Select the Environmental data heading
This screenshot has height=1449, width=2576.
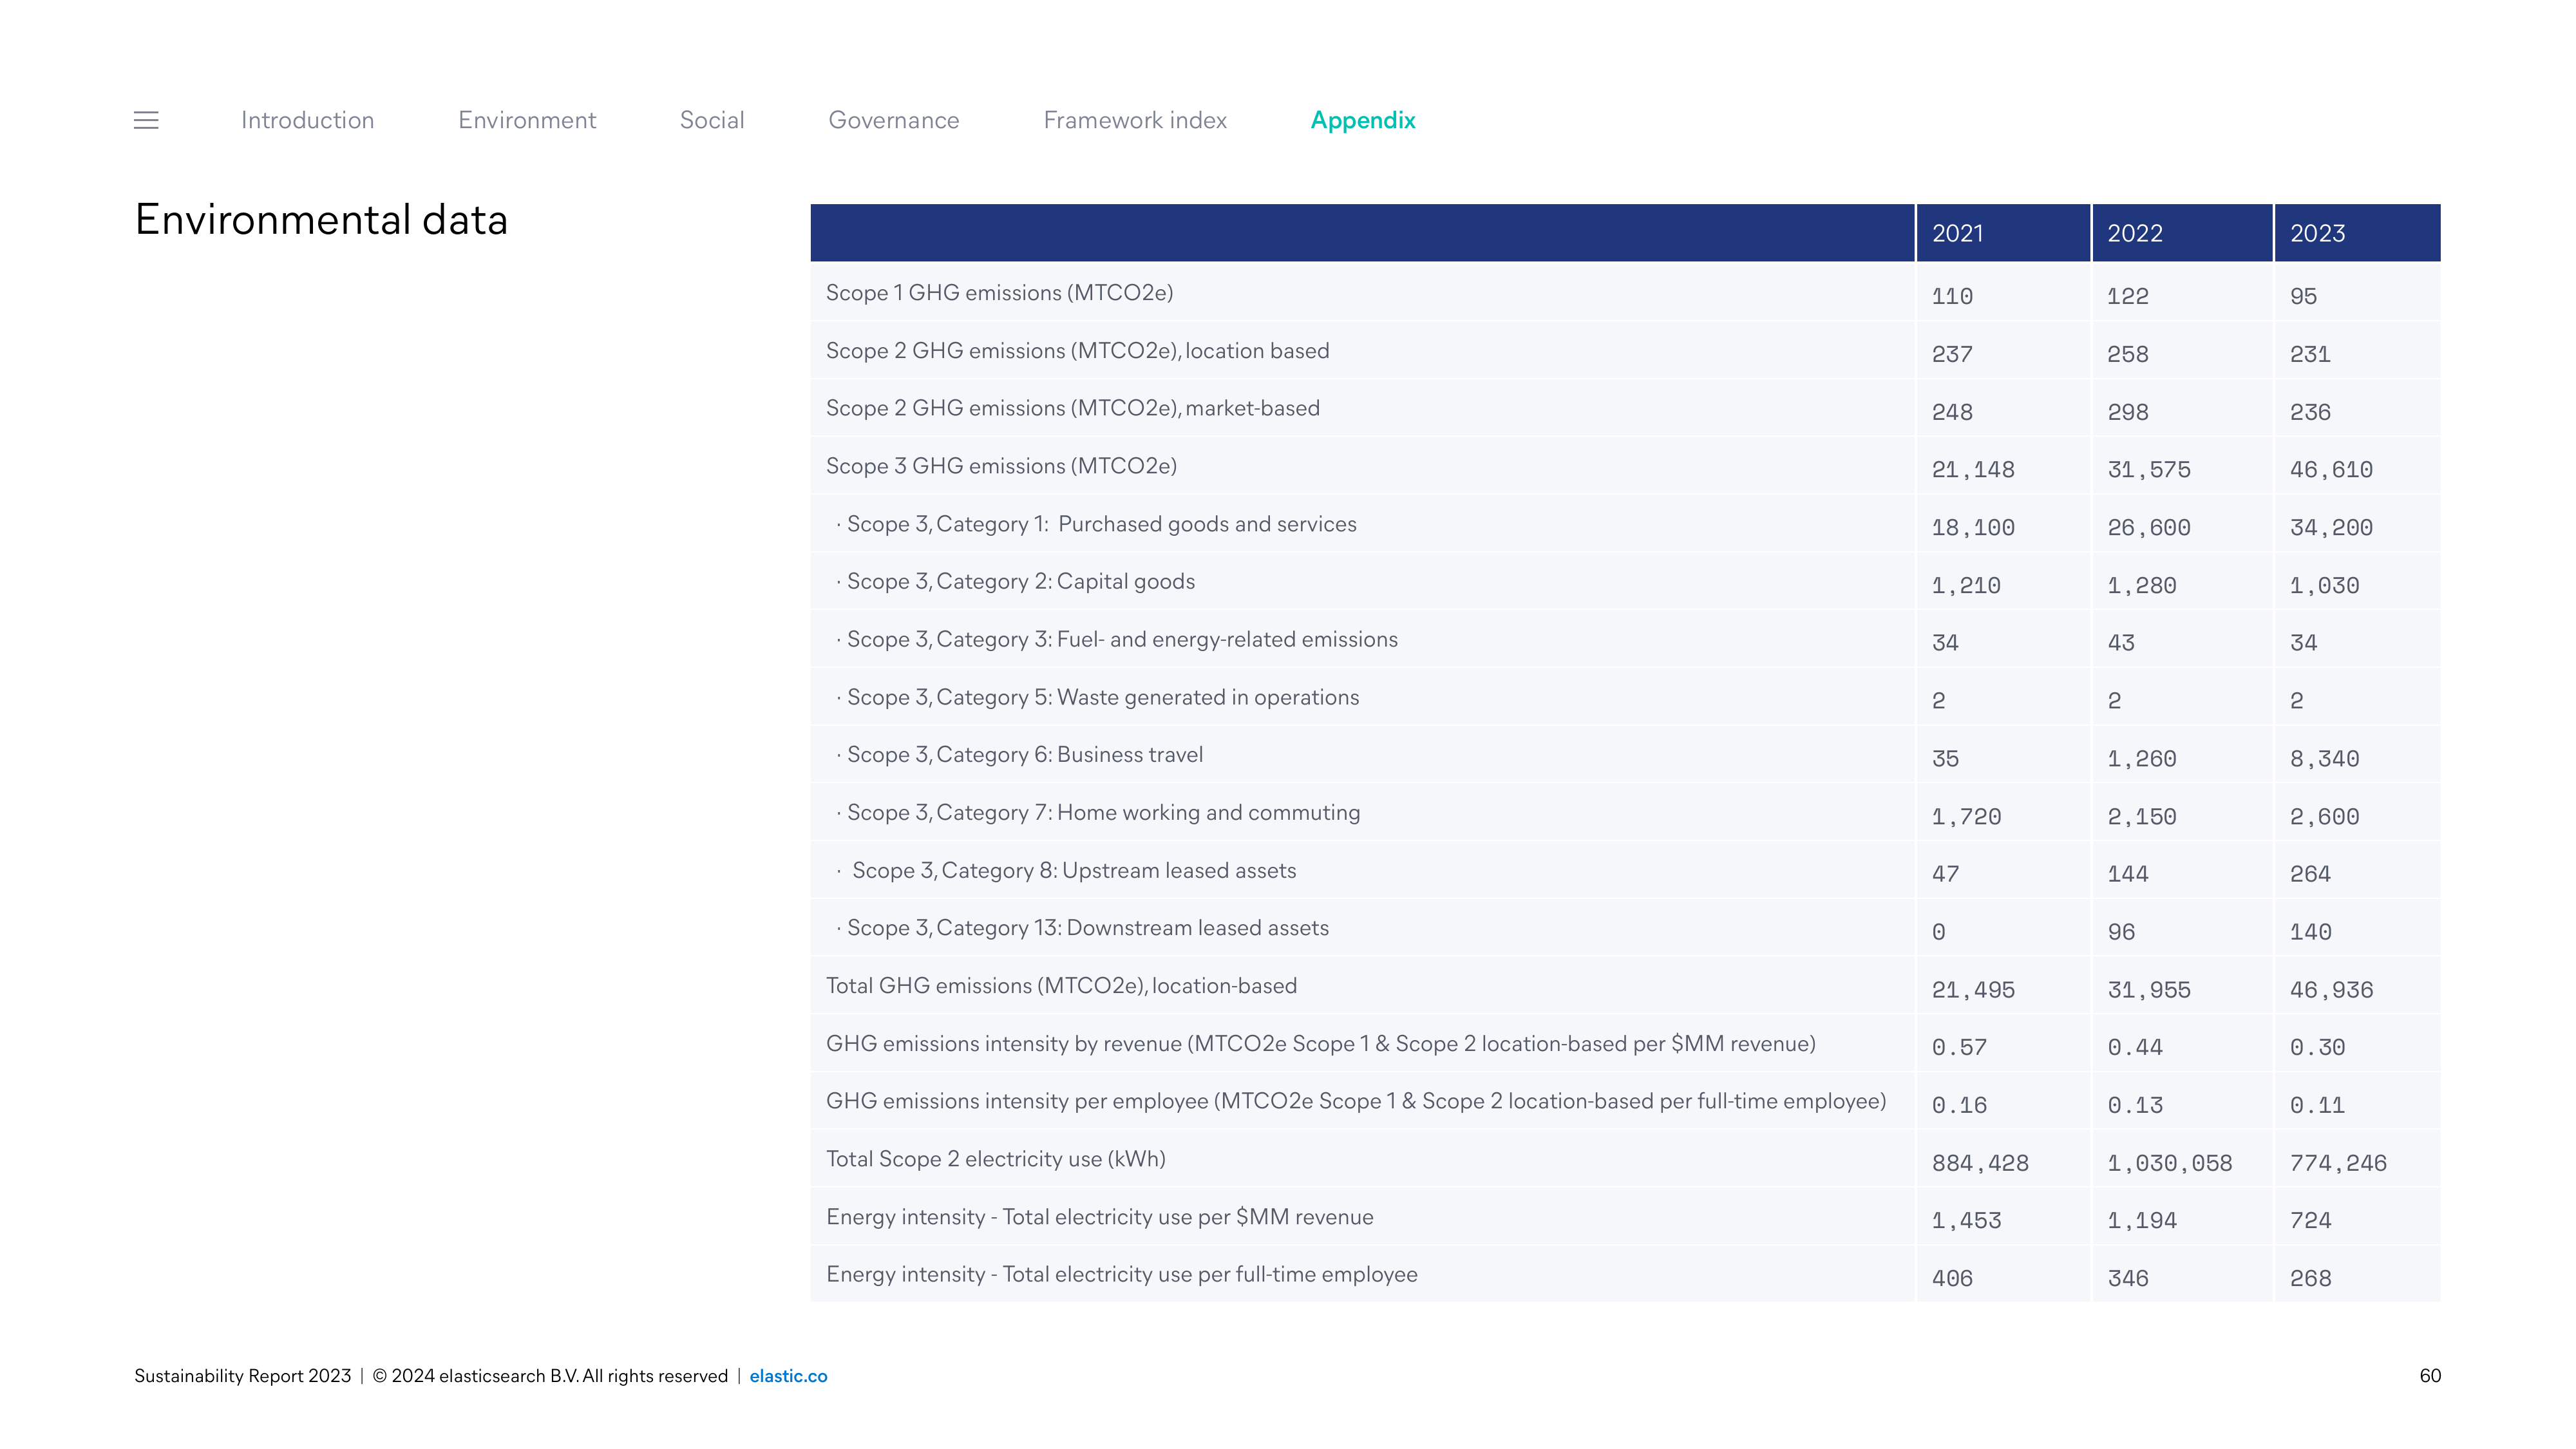[321, 220]
